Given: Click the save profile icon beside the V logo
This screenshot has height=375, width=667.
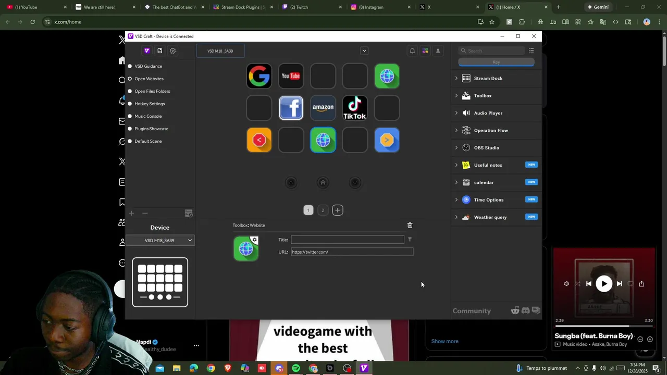Looking at the screenshot, I should pos(159,51).
